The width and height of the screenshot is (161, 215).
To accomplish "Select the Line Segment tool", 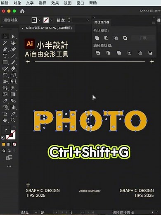I will (x=13, y=56).
